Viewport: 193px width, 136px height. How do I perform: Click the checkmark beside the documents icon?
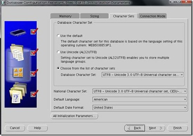34,52
